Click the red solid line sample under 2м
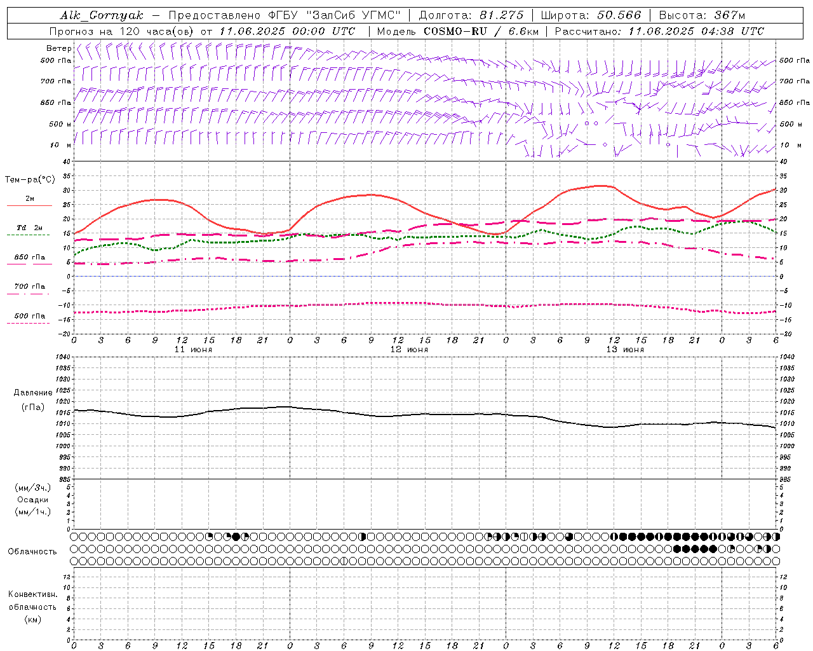 pos(29,206)
